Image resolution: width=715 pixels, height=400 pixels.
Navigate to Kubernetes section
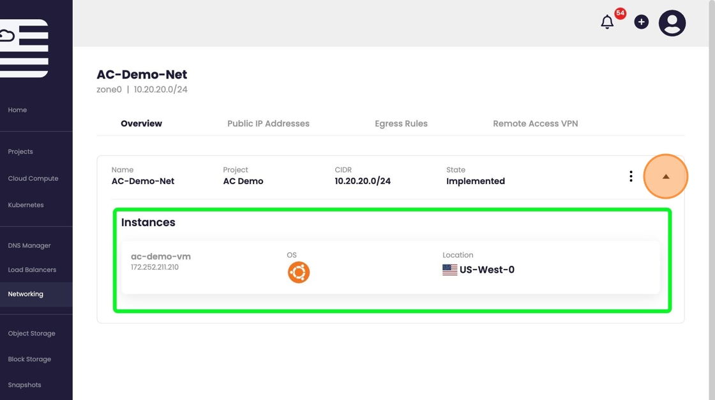click(x=26, y=205)
